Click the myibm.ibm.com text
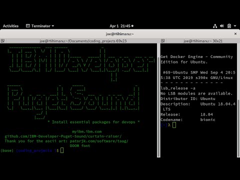Image resolution: width=240 pixels, height=180 pixels. point(87,131)
